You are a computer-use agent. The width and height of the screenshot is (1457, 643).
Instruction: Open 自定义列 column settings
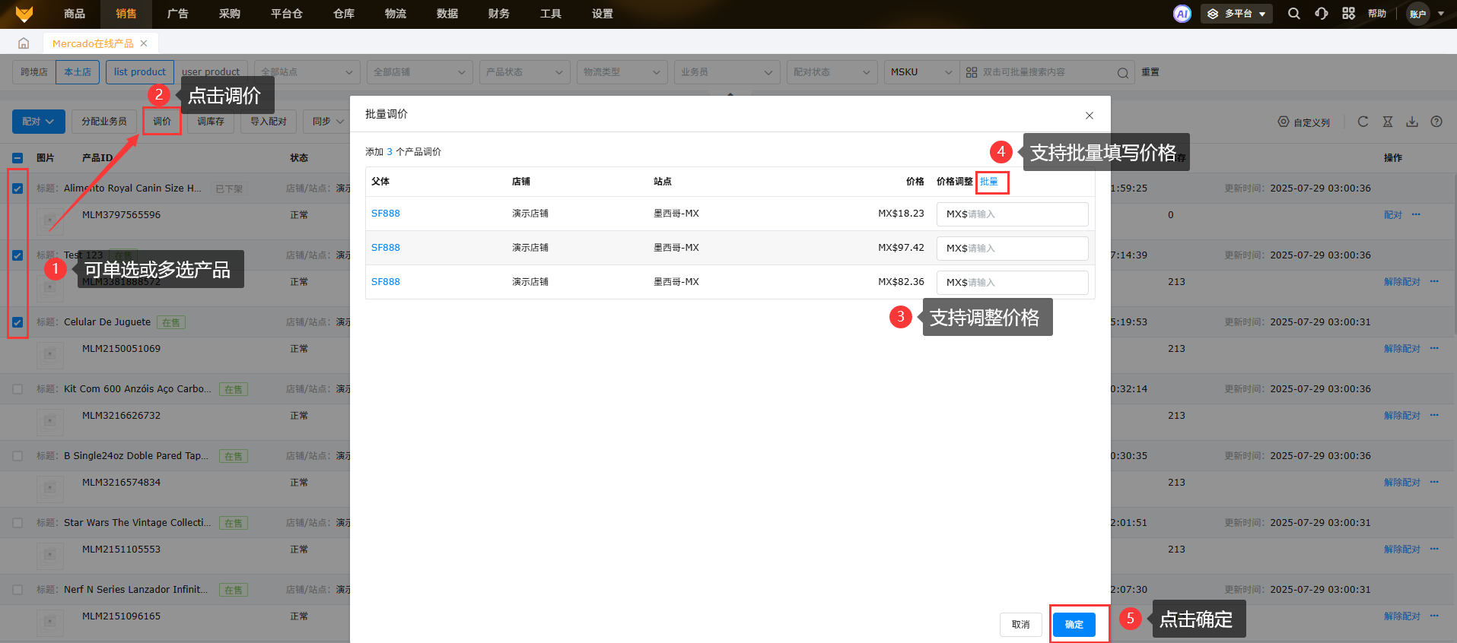click(1304, 122)
